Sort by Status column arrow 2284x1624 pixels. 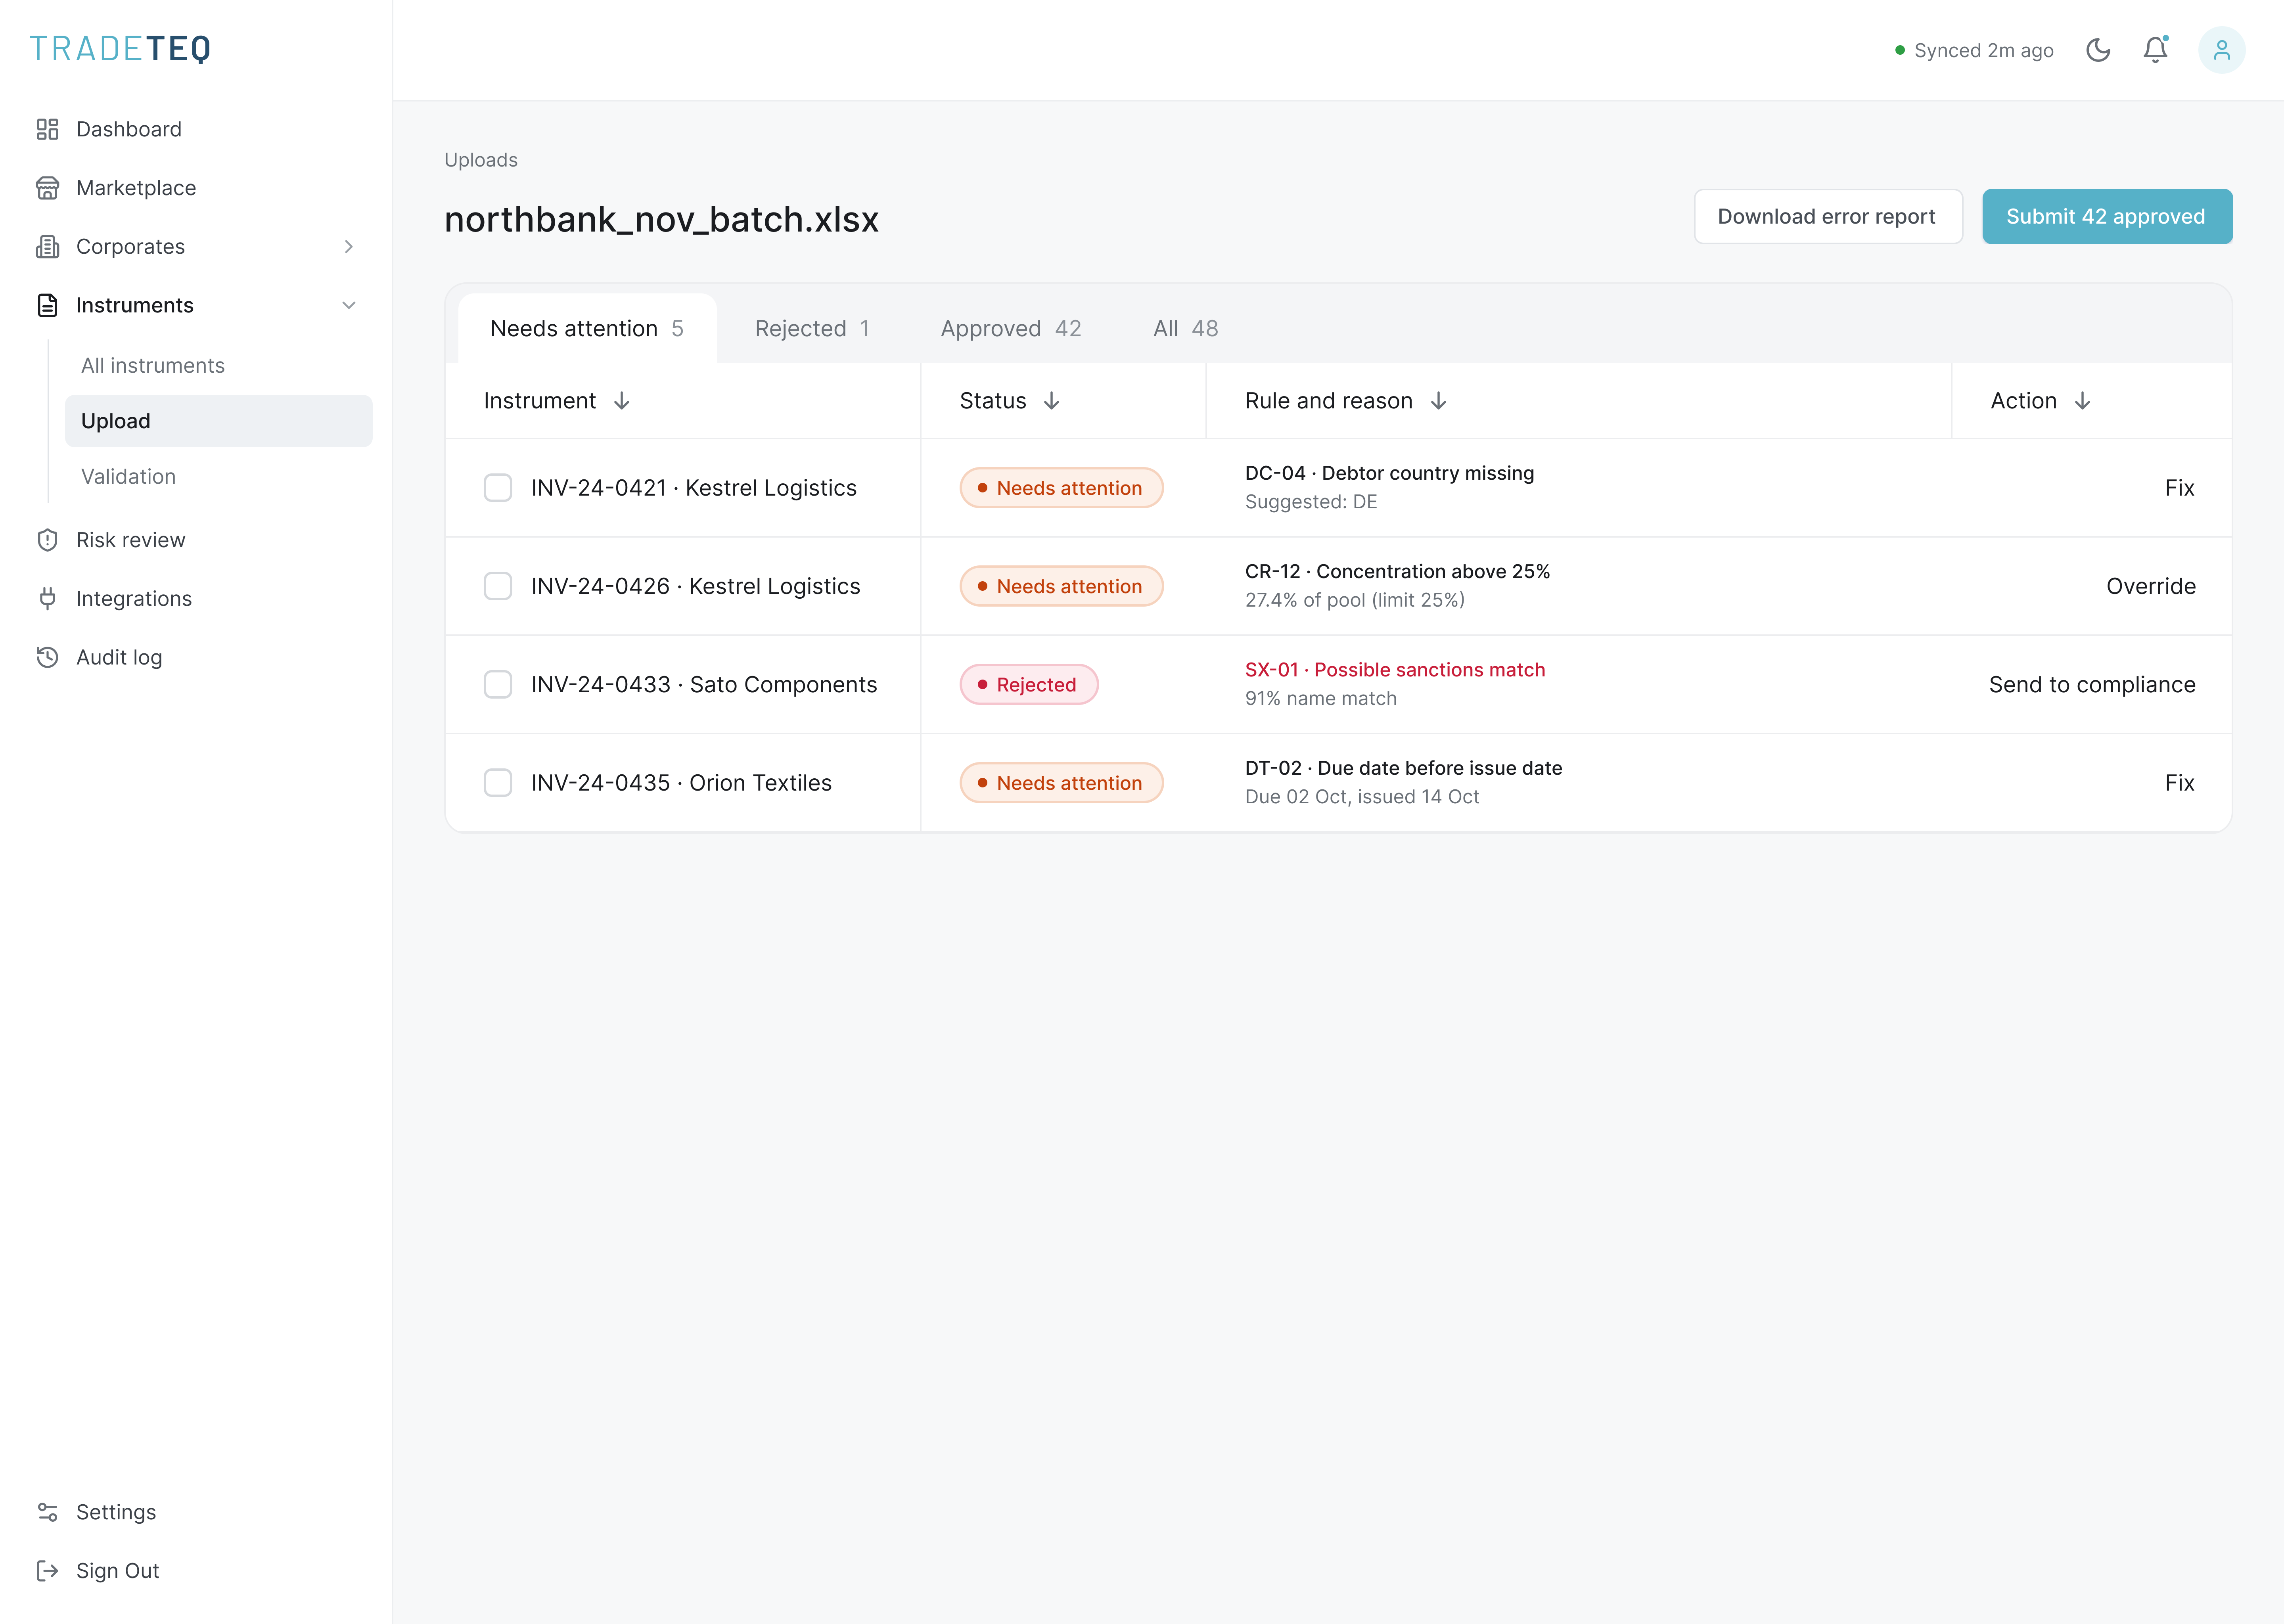coord(1051,401)
